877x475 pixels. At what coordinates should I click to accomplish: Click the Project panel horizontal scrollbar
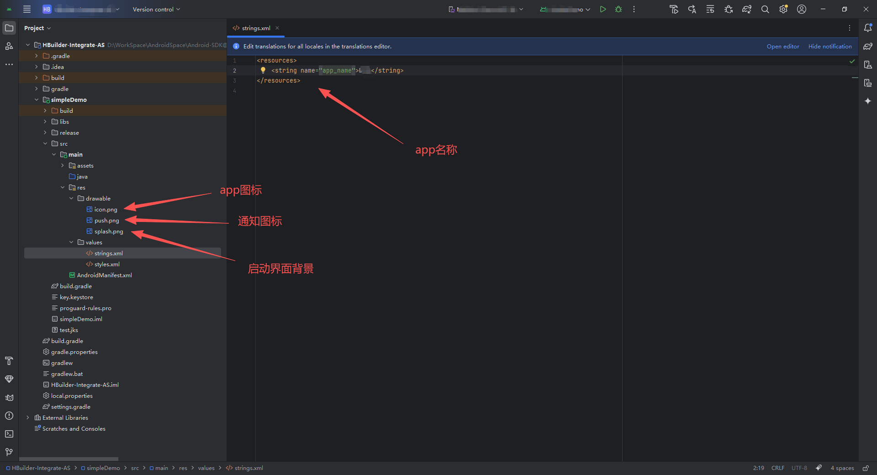pyautogui.click(x=69, y=459)
